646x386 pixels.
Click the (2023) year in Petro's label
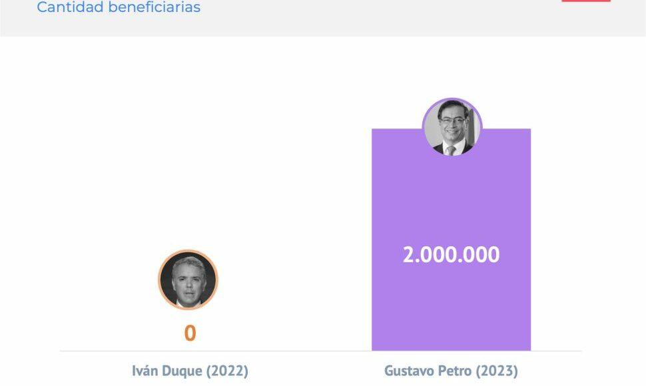coord(497,371)
